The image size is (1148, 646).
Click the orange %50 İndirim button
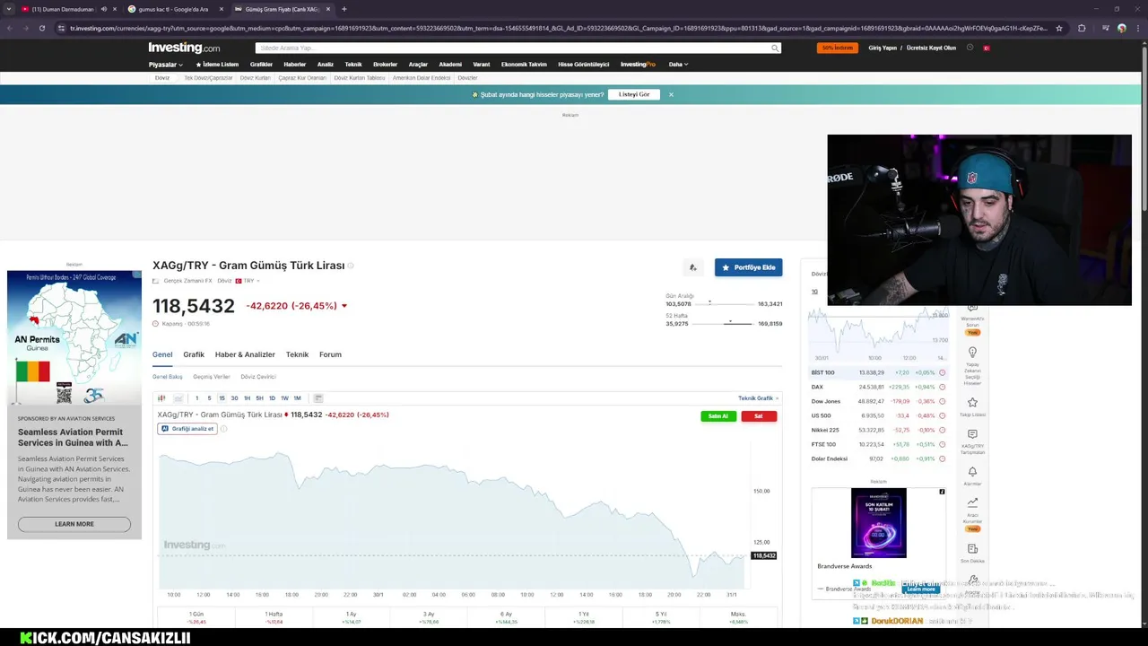click(x=838, y=48)
